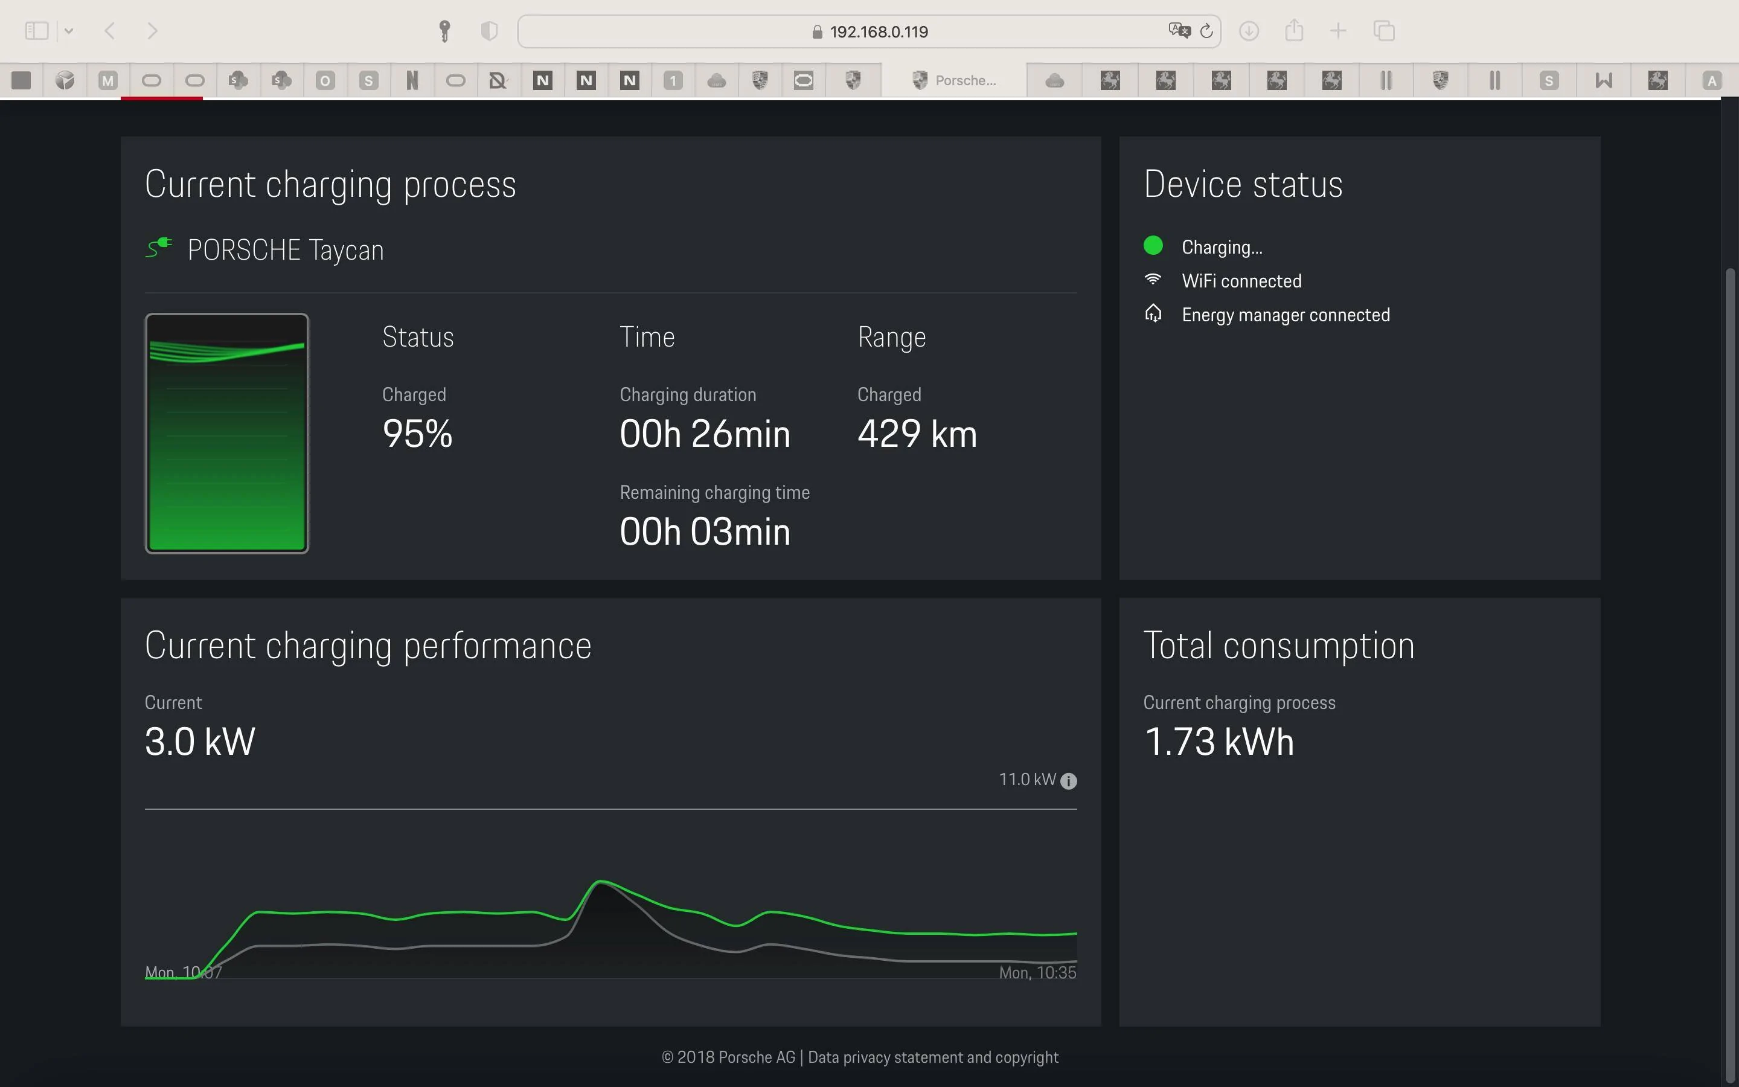Open the privacy report shield icon
This screenshot has width=1739, height=1087.
pyautogui.click(x=489, y=31)
